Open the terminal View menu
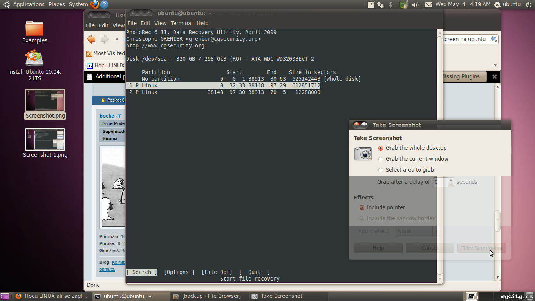 pyautogui.click(x=161, y=23)
